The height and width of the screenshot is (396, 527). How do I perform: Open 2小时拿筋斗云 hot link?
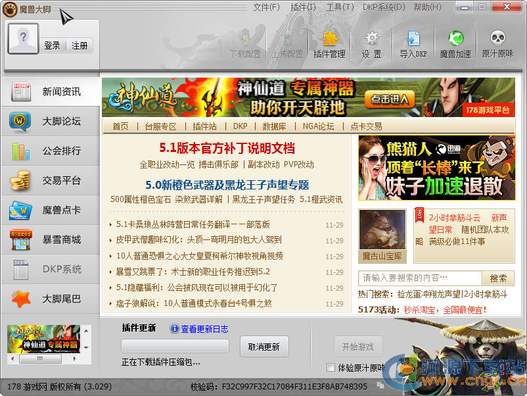point(455,218)
